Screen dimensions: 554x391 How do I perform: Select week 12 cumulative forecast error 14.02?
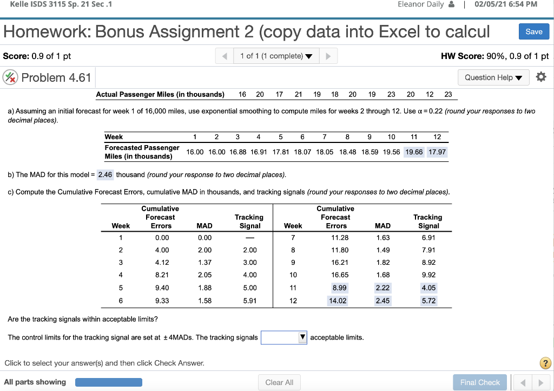point(338,301)
